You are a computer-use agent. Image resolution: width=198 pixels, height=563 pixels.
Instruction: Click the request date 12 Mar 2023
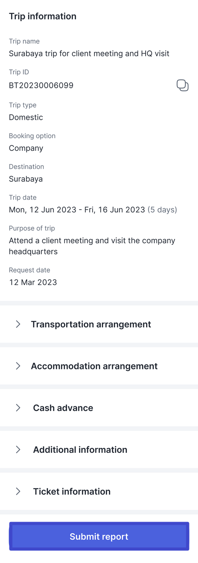click(x=33, y=282)
